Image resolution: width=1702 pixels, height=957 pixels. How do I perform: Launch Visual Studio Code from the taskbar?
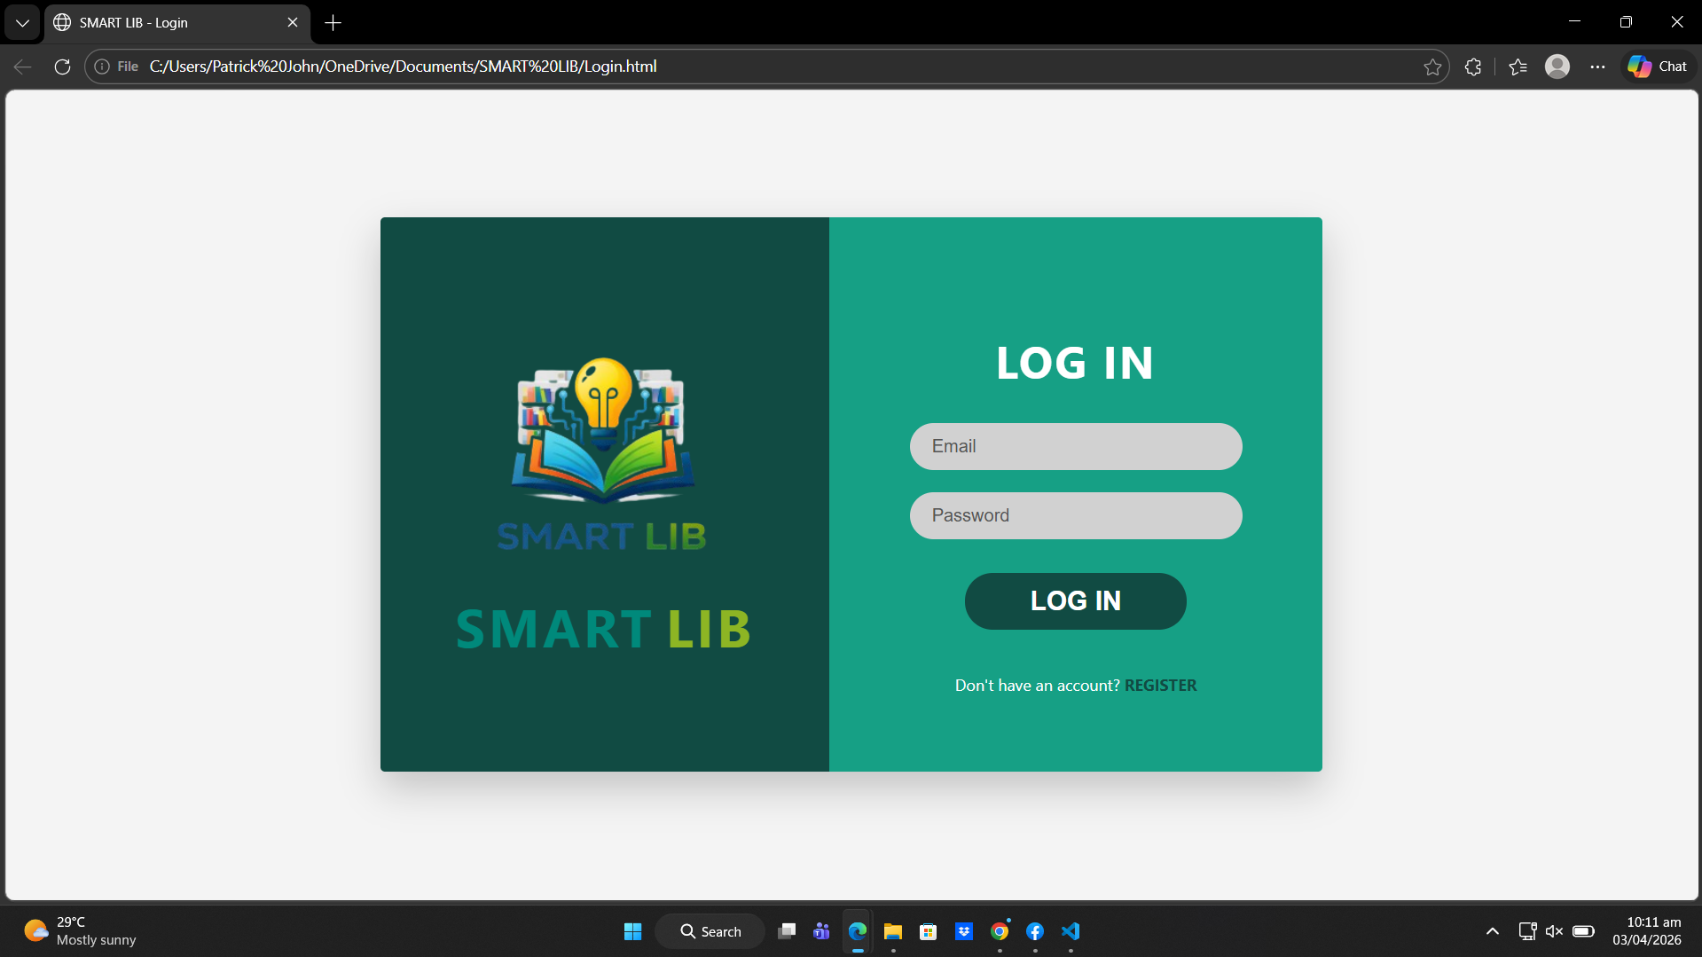[x=1070, y=931]
